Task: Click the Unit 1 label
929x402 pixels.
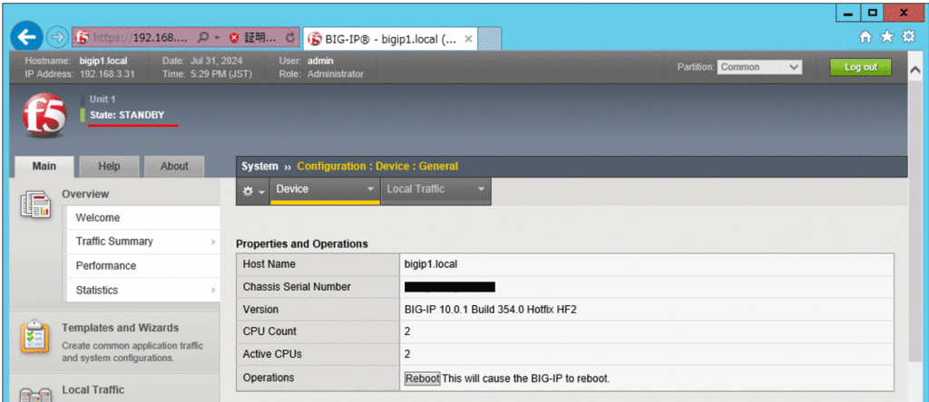Action: (x=103, y=99)
